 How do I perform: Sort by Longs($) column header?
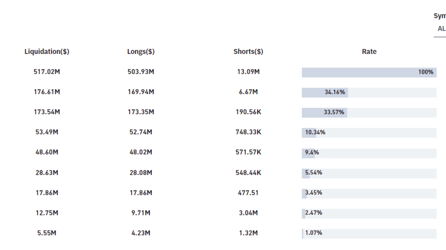(x=141, y=52)
